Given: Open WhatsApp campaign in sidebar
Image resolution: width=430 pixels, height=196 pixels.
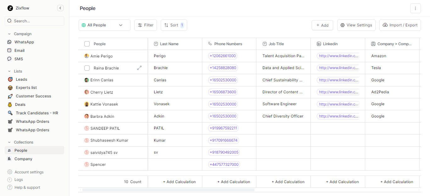Looking at the screenshot, I should point(24,42).
